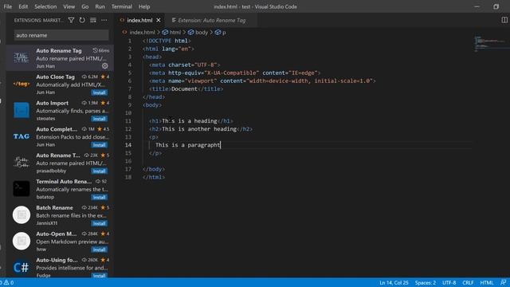This screenshot has height=287, width=510.
Task: Open the extensions panel more actions menu
Action: pyautogui.click(x=104, y=20)
